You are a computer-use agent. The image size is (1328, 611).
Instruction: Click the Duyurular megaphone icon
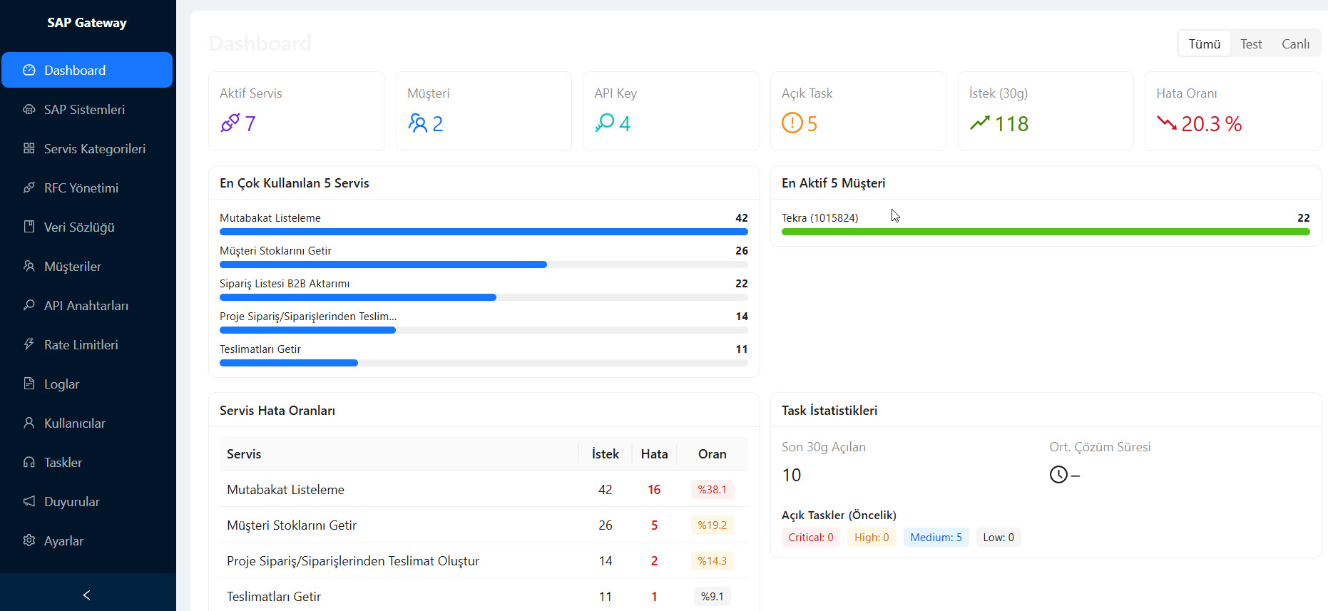[29, 501]
